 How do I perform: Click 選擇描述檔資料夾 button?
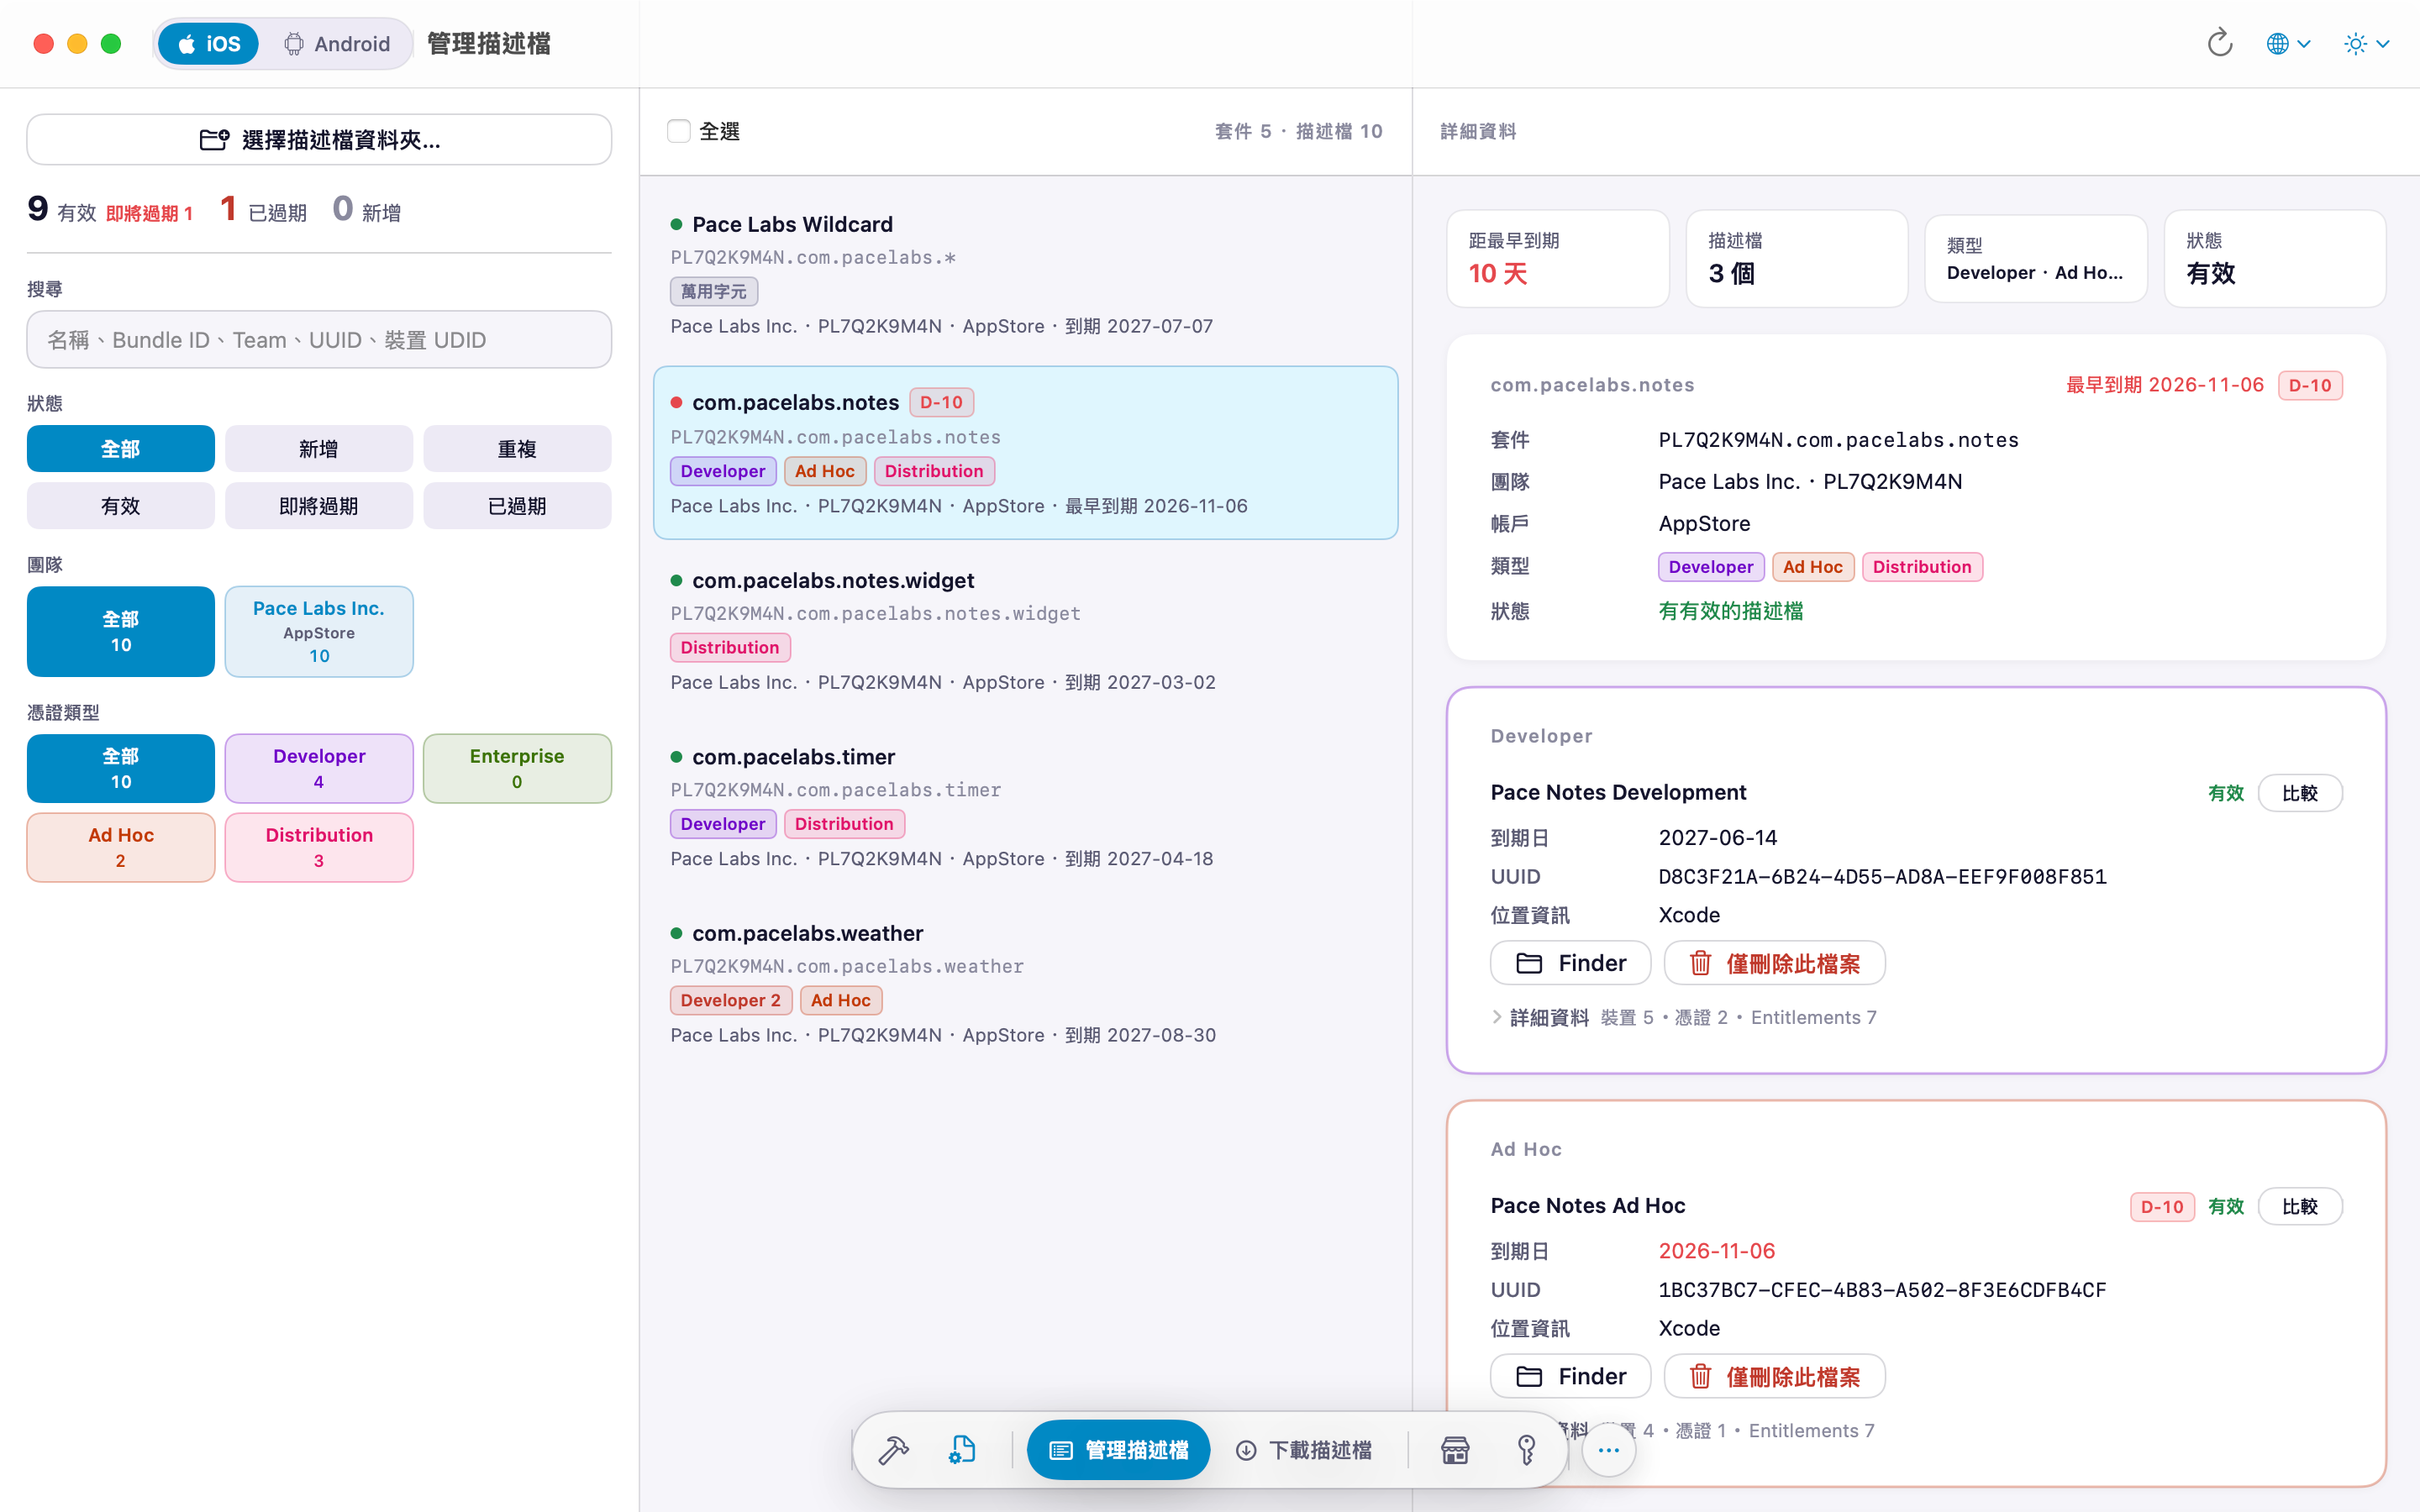click(319, 139)
